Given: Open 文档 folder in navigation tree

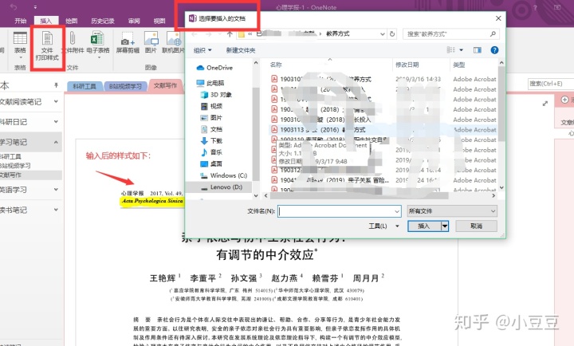Looking at the screenshot, I should [x=211, y=129].
